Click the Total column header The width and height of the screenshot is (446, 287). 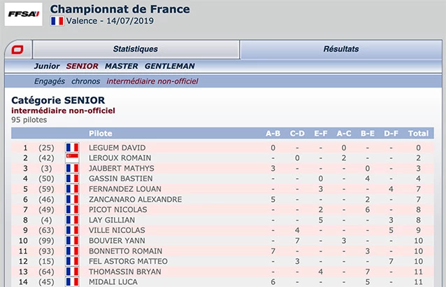coord(418,134)
